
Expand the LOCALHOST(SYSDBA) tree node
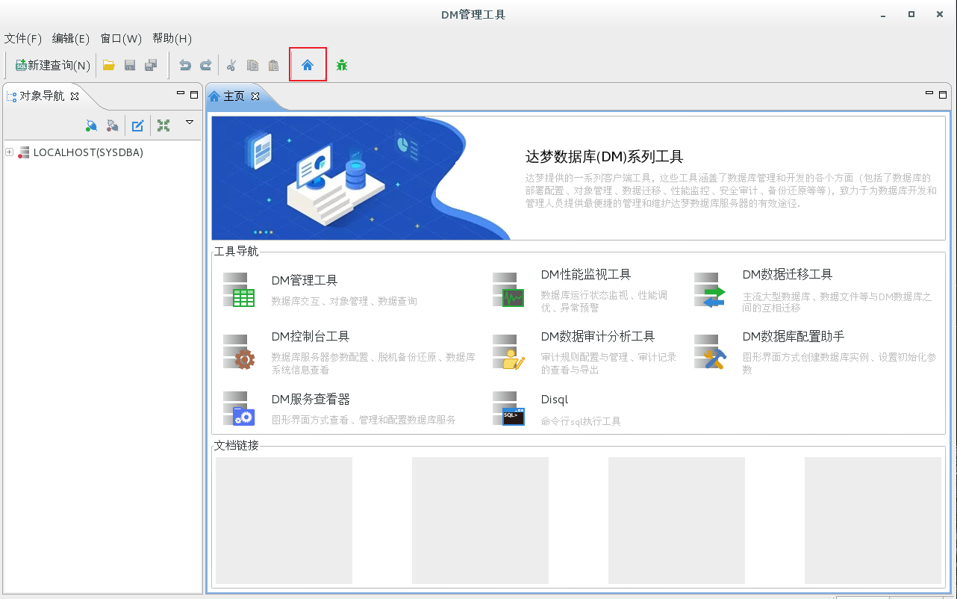9,152
